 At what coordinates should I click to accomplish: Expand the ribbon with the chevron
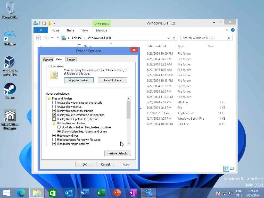(x=227, y=30)
